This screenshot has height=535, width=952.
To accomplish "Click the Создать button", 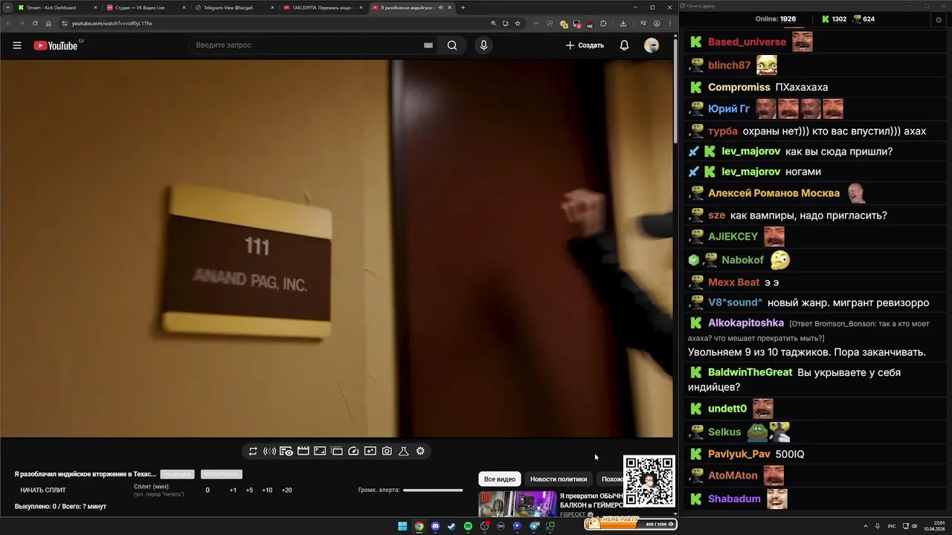I will pos(585,45).
